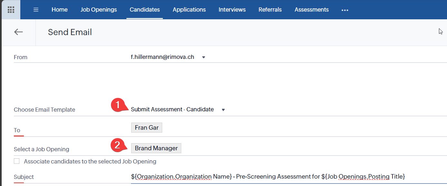Viewport: 447px width, 186px height.
Task: Click the red step 1 marker
Action: coord(118,105)
